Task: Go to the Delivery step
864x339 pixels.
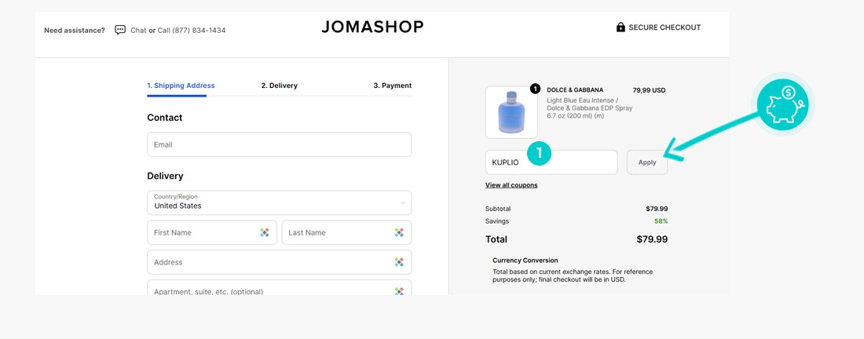Action: [280, 86]
